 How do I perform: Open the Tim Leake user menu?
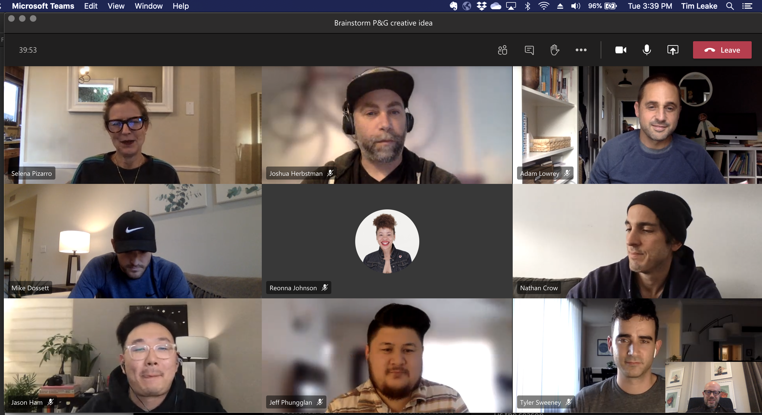pos(699,6)
